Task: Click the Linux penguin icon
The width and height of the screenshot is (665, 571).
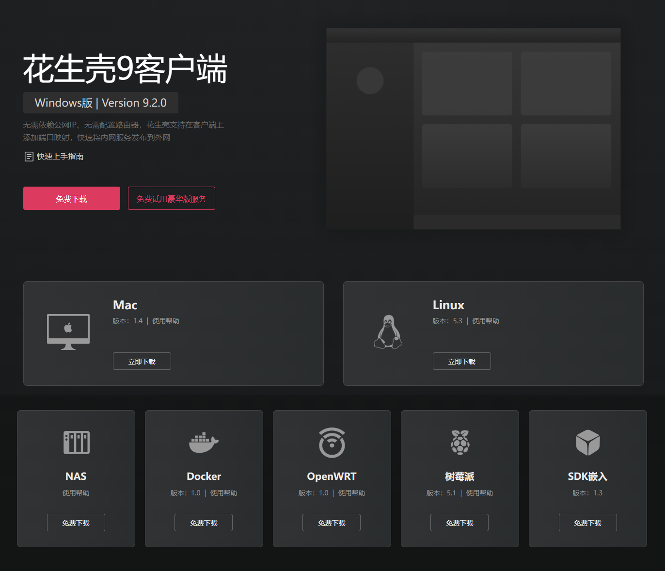Action: click(x=388, y=332)
